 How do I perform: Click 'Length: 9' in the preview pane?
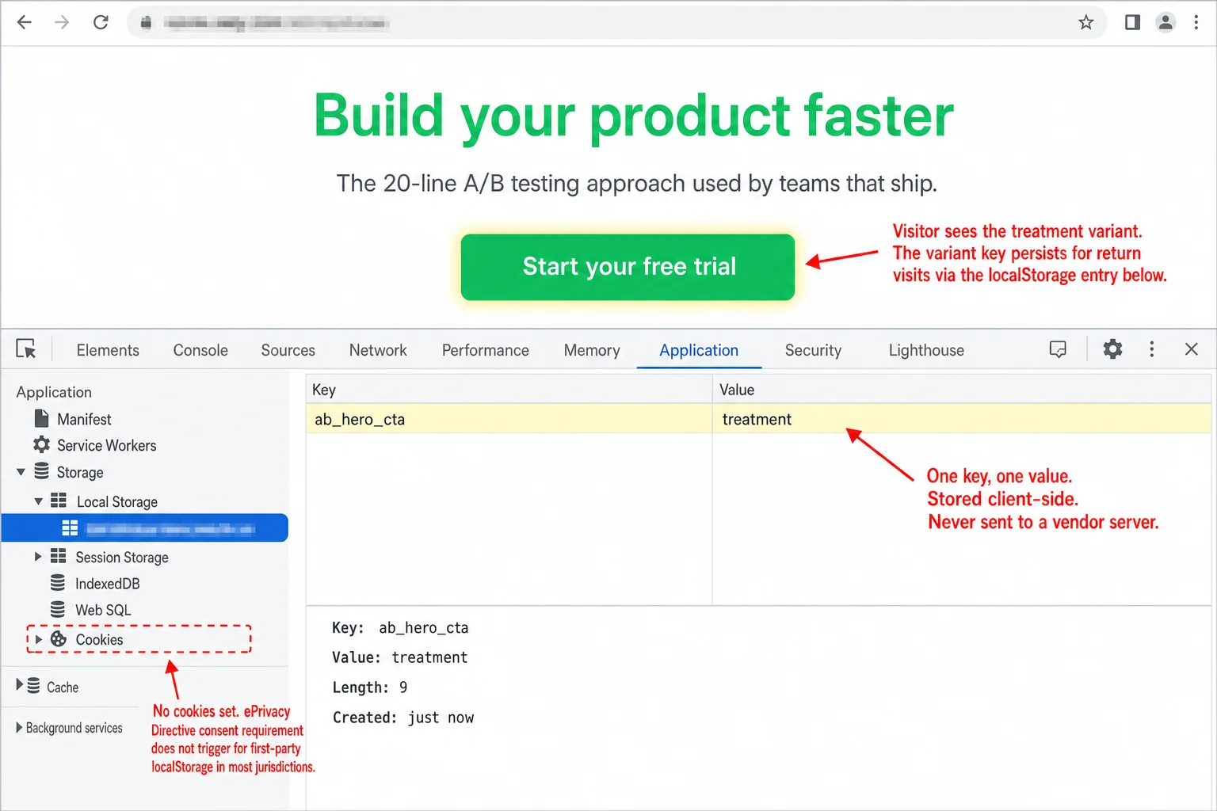tap(369, 687)
